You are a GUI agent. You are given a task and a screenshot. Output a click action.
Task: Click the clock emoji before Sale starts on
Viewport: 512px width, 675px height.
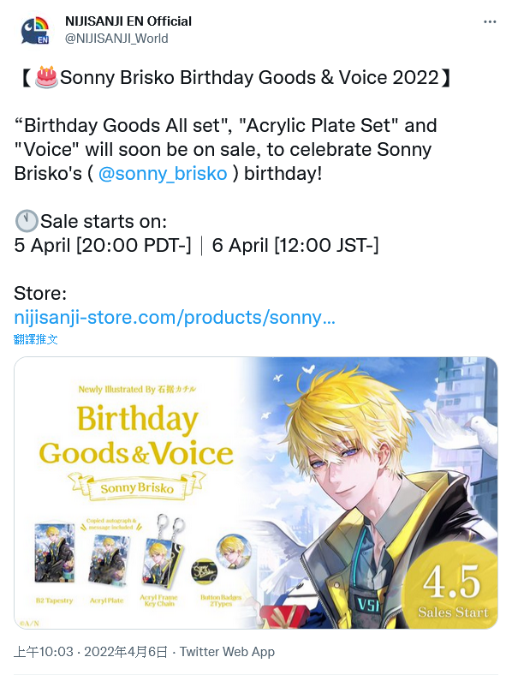27,221
